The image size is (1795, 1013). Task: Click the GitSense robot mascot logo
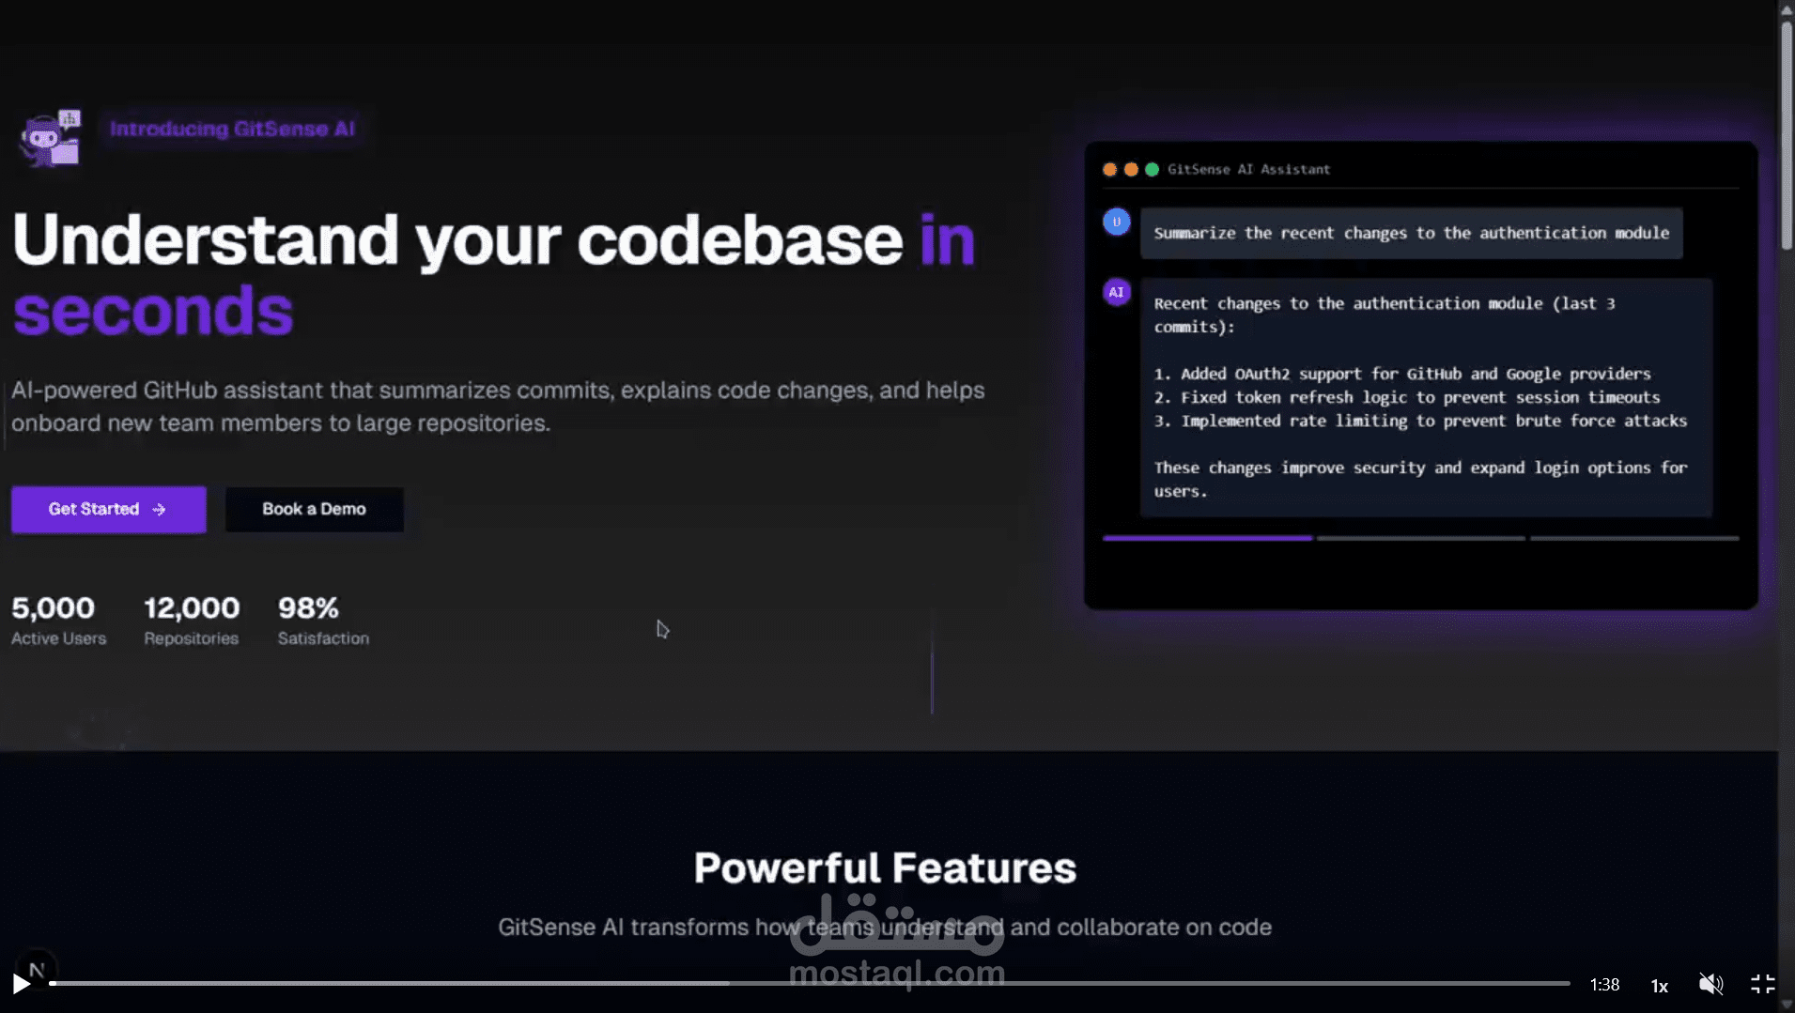51,138
